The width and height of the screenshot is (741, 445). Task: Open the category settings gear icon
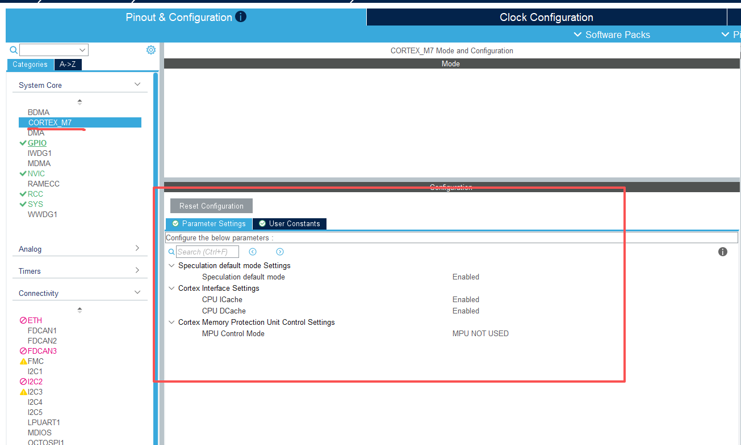click(151, 50)
